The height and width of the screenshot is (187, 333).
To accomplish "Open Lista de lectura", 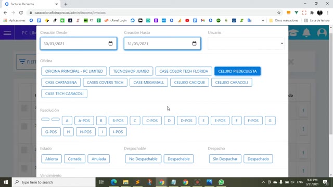I will pos(317,20).
